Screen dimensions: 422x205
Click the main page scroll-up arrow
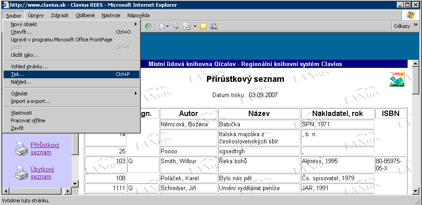[415, 64]
